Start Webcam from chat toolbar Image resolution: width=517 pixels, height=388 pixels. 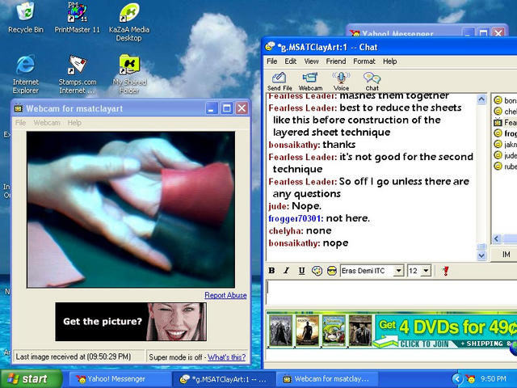[310, 81]
